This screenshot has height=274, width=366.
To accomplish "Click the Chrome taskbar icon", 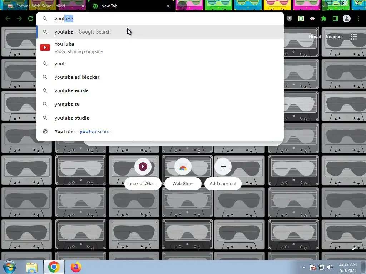I will [x=54, y=267].
